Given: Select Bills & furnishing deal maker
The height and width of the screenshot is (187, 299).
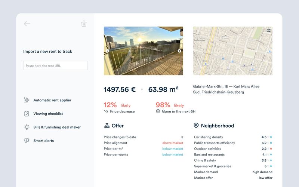Looking at the screenshot, I should (x=57, y=127).
